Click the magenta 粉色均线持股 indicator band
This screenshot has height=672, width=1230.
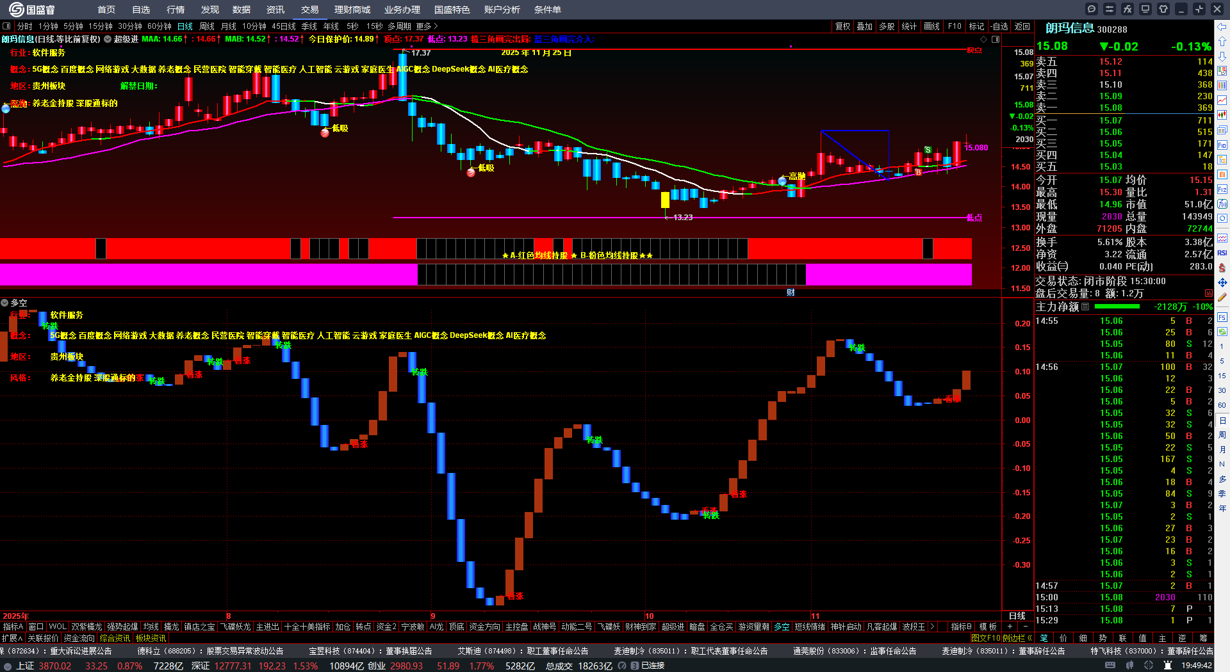(486, 274)
